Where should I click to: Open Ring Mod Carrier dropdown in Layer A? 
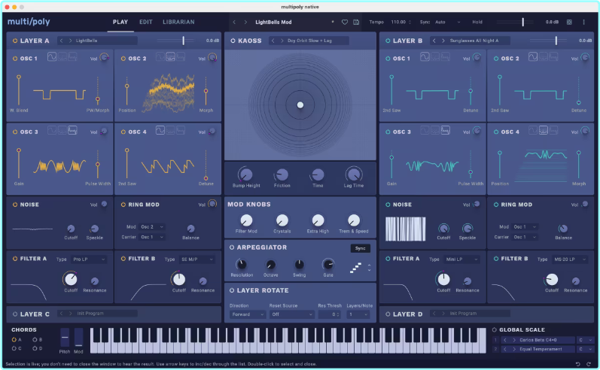point(152,237)
